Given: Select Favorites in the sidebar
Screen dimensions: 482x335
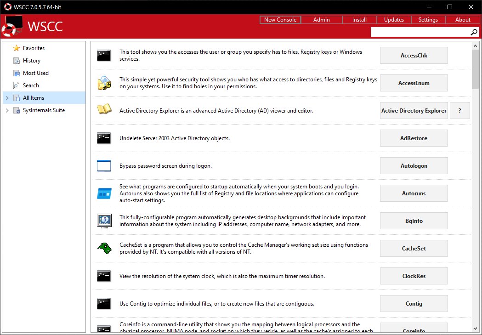Looking at the screenshot, I should pos(34,48).
